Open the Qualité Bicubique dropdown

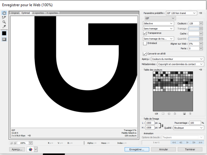[x=189, y=128]
